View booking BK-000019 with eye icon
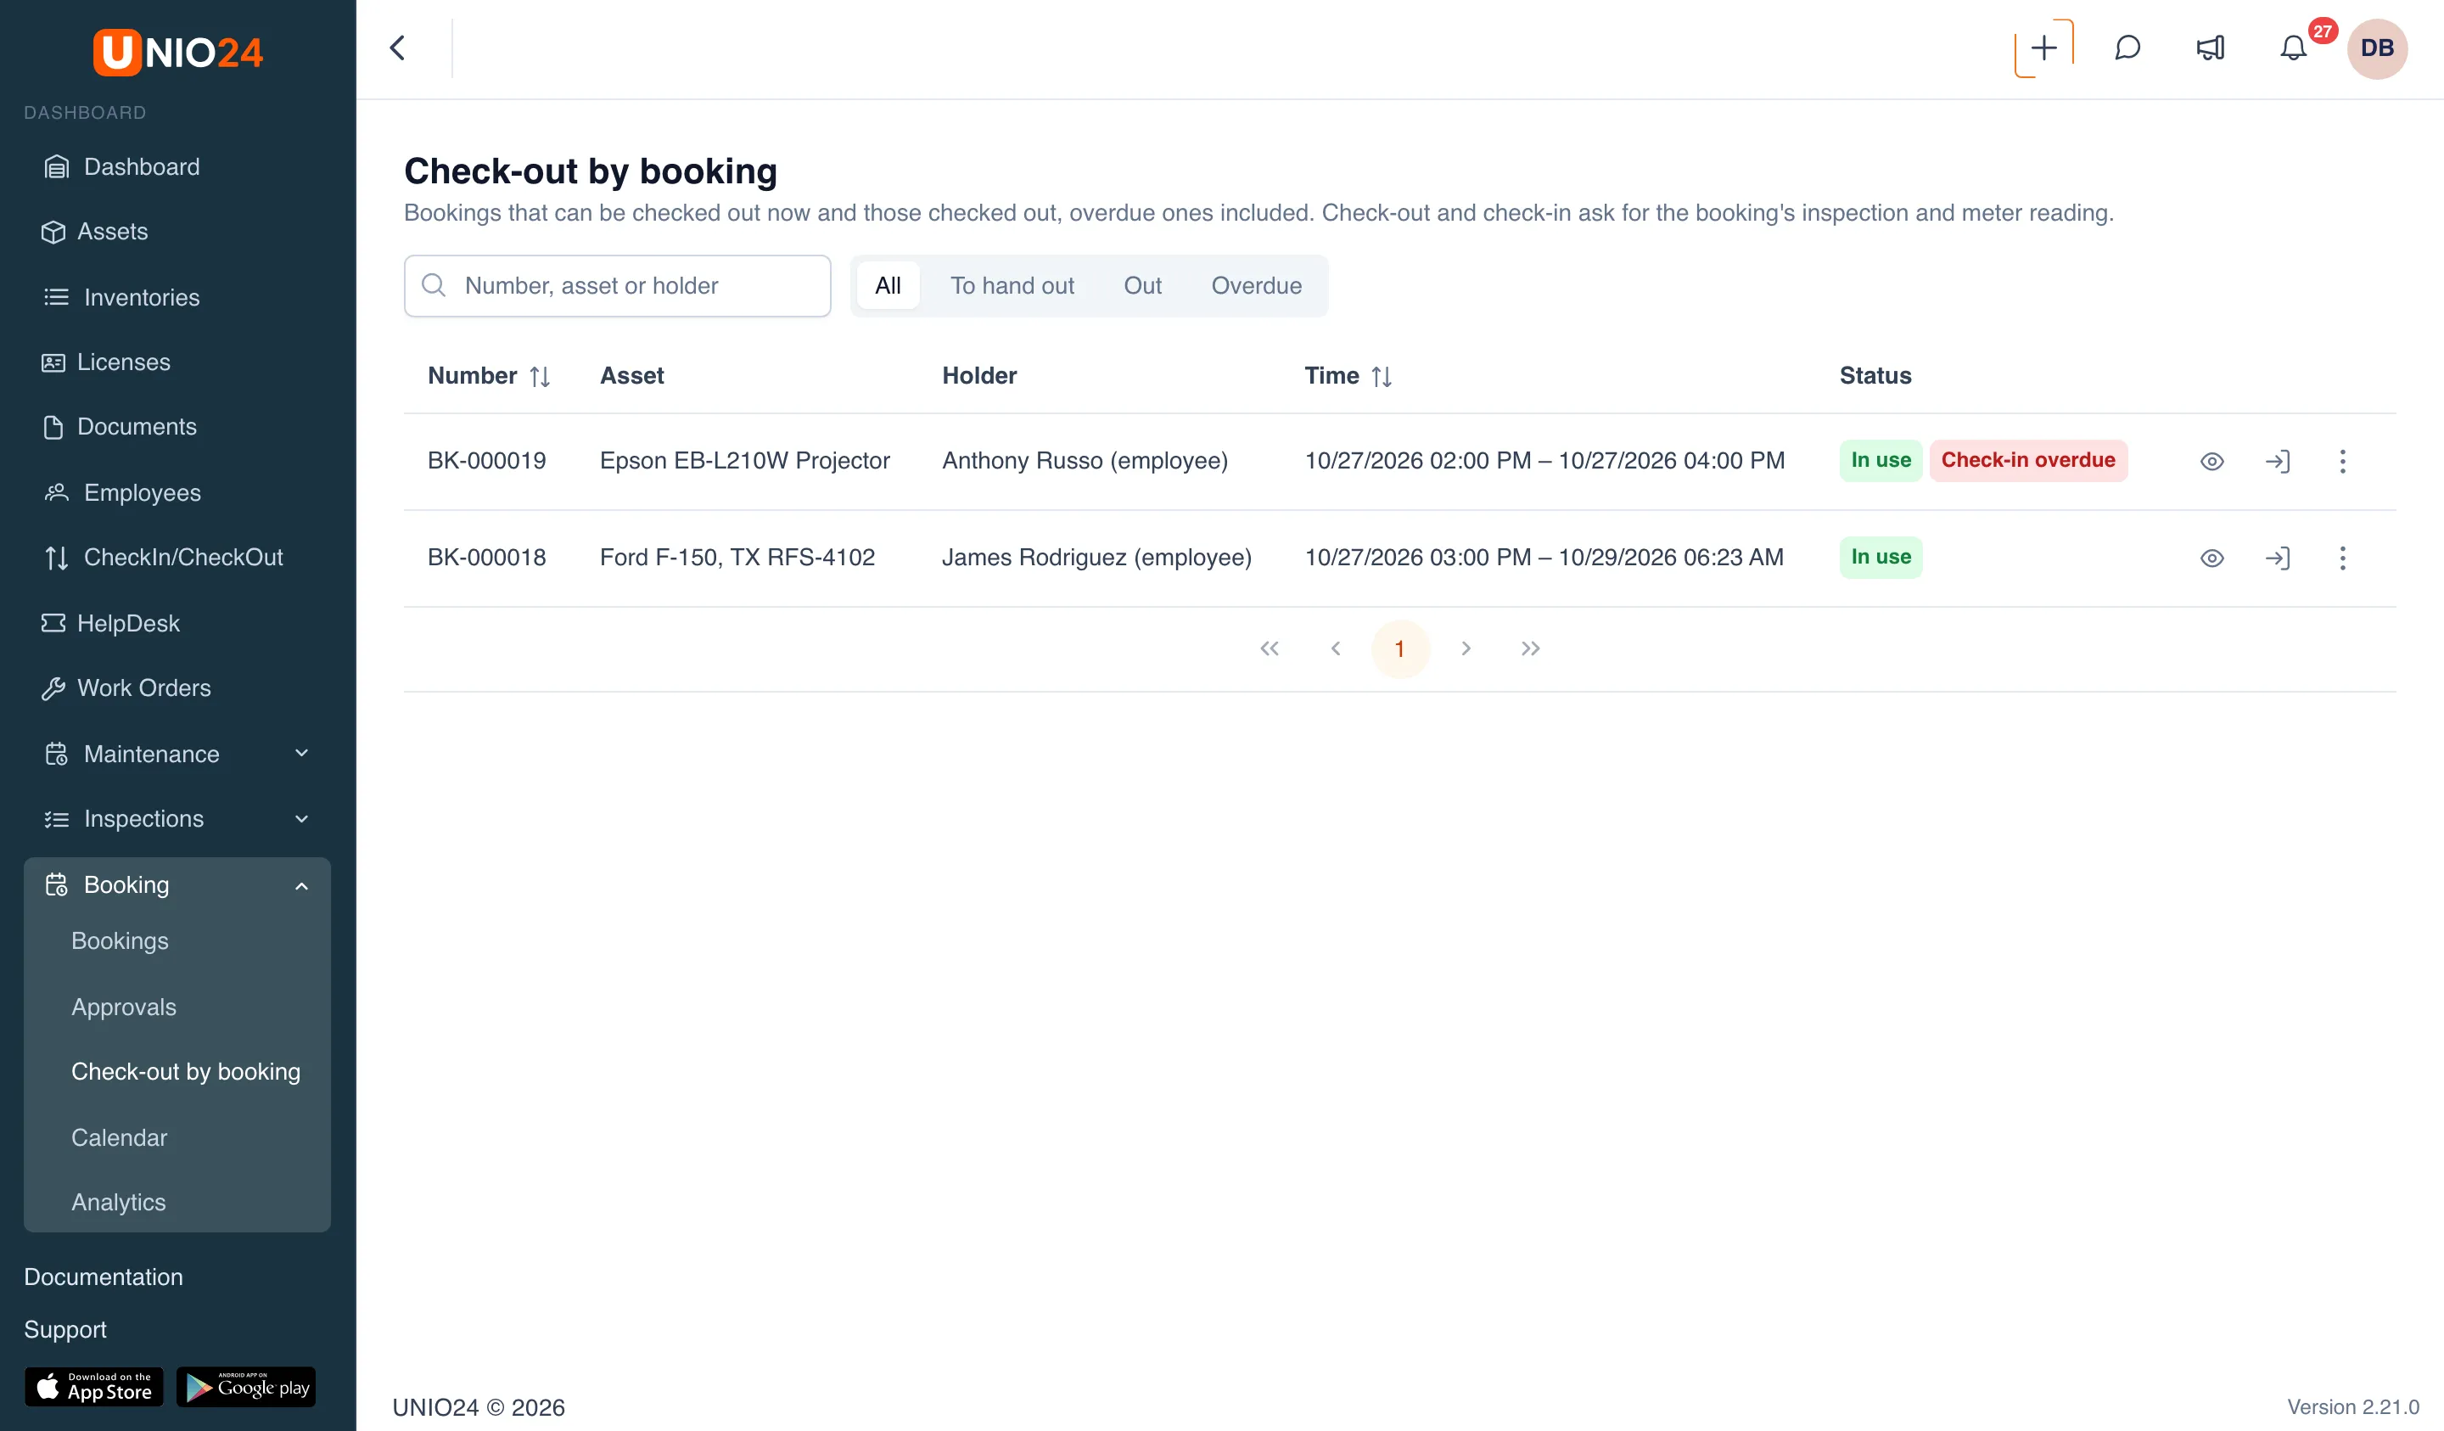 pyautogui.click(x=2211, y=461)
